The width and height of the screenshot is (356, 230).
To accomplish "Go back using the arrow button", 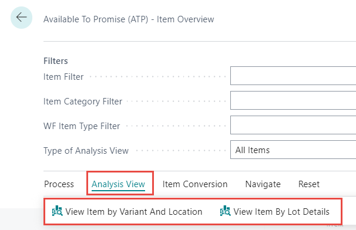I will click(x=21, y=18).
